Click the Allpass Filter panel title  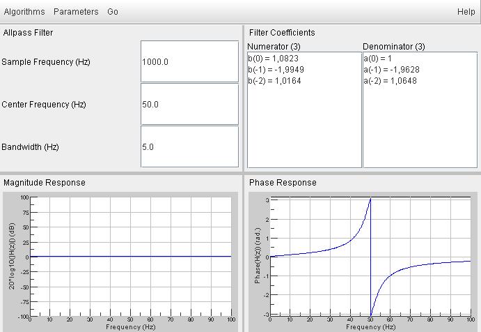pos(29,33)
